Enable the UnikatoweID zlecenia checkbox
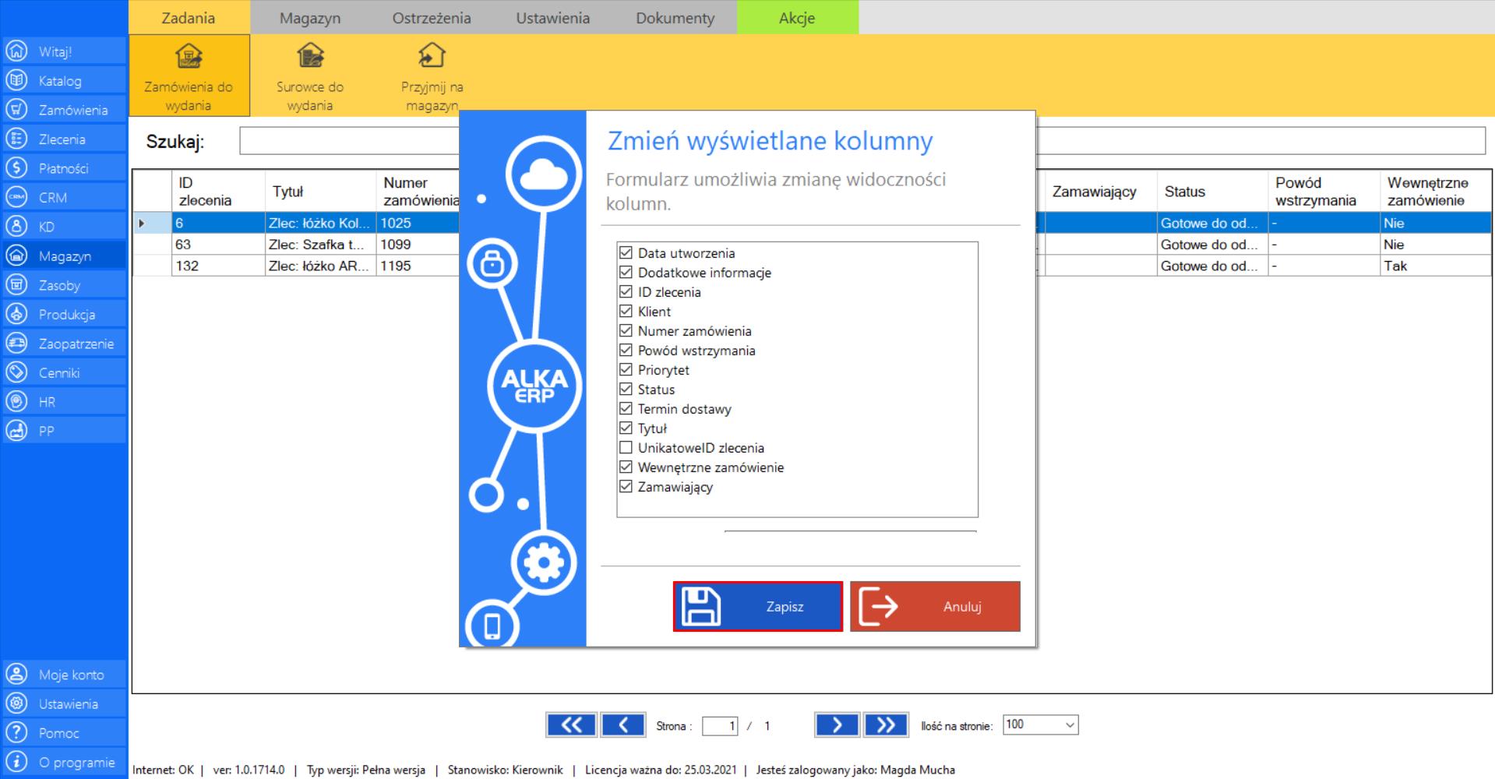1495x779 pixels. tap(626, 448)
